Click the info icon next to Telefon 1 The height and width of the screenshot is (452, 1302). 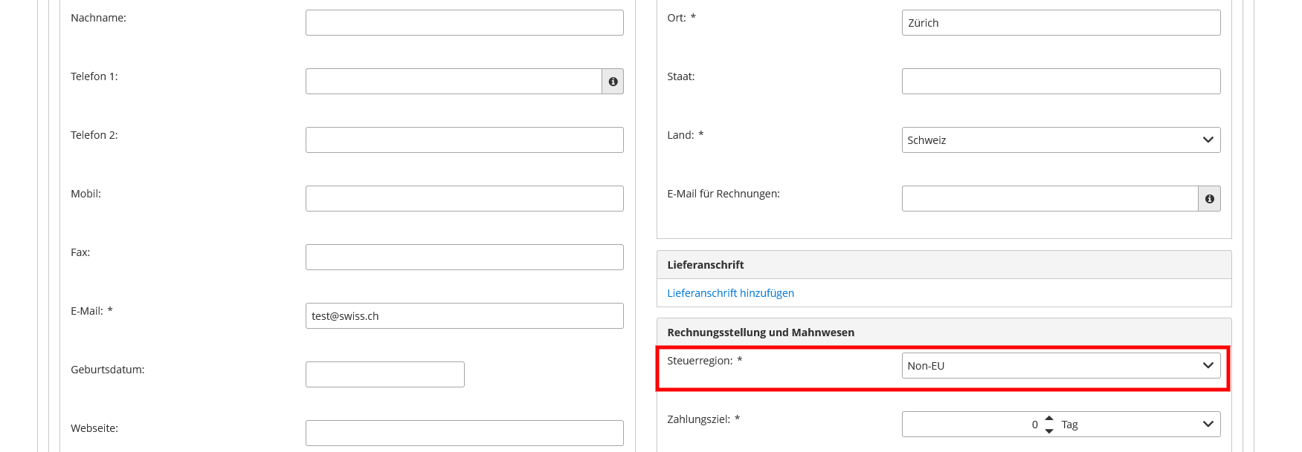613,82
